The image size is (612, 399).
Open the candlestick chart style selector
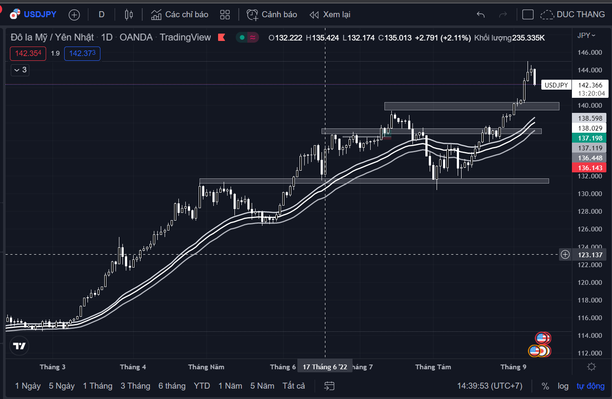128,15
